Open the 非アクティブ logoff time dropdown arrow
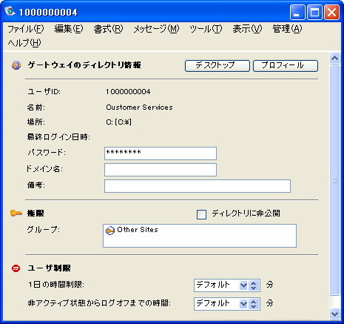The image size is (344, 324). pos(243,304)
